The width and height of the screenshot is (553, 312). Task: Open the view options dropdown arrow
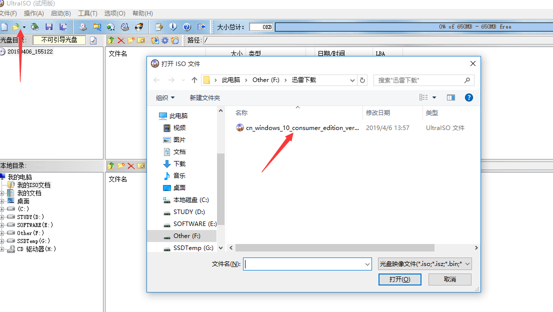coord(434,97)
